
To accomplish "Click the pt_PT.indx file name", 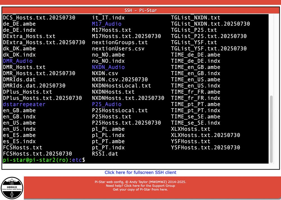I will (x=108, y=148).
